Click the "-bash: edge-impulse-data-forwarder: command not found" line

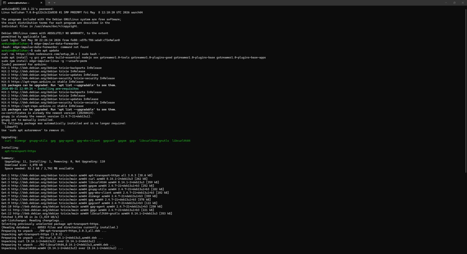click(x=45, y=47)
